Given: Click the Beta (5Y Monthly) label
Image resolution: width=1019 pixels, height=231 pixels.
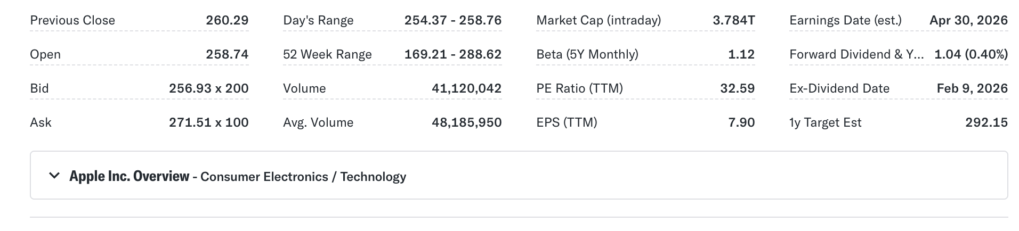Looking at the screenshot, I should [x=587, y=54].
